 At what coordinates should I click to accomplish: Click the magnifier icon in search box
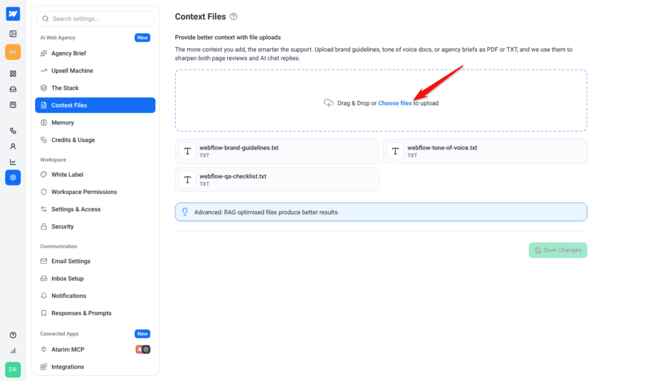[46, 19]
